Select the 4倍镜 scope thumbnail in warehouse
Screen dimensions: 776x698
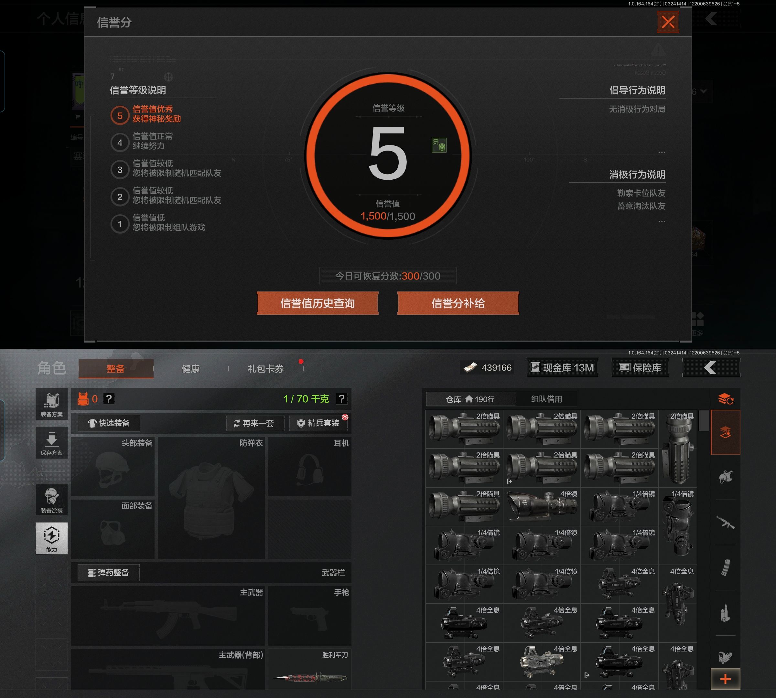pos(542,507)
